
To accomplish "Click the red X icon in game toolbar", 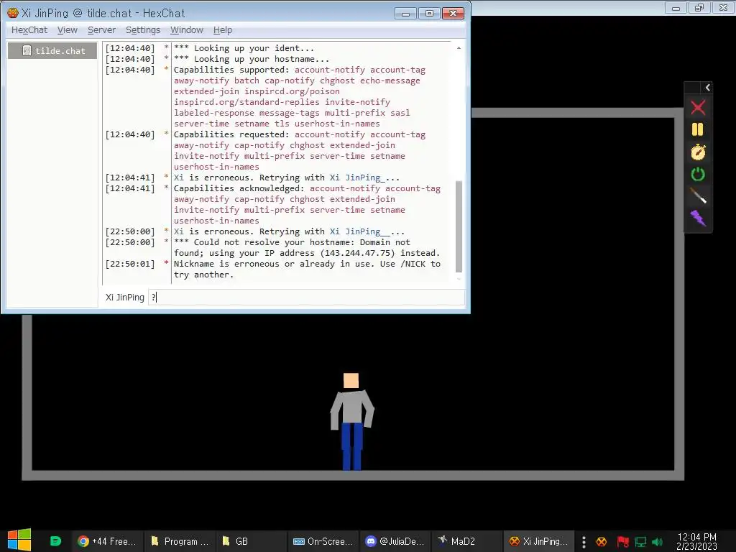I will (698, 108).
